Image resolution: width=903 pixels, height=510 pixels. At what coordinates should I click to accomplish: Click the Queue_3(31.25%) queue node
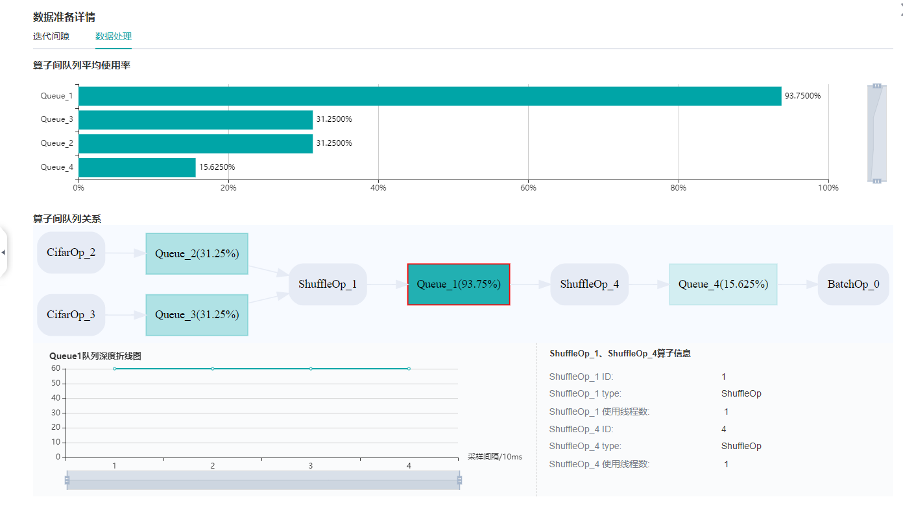197,315
